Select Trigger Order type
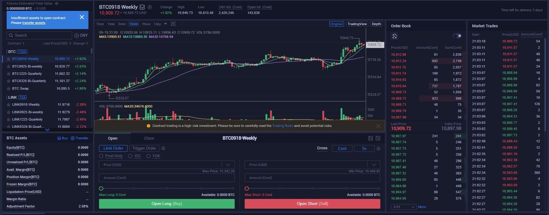 click(144, 148)
